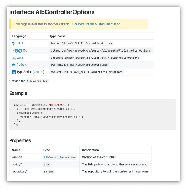
Task: Follow the AlbControllerVersion type link
Action: coord(60,158)
